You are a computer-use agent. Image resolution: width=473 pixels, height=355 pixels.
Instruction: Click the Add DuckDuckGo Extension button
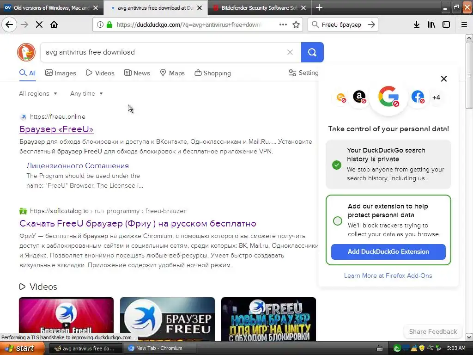tap(388, 252)
